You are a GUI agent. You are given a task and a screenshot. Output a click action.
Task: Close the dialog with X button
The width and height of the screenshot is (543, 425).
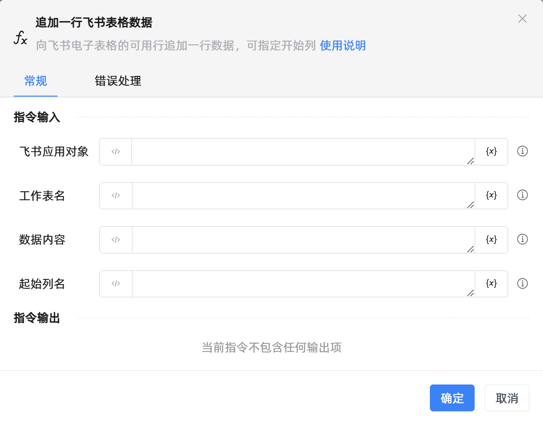point(522,19)
